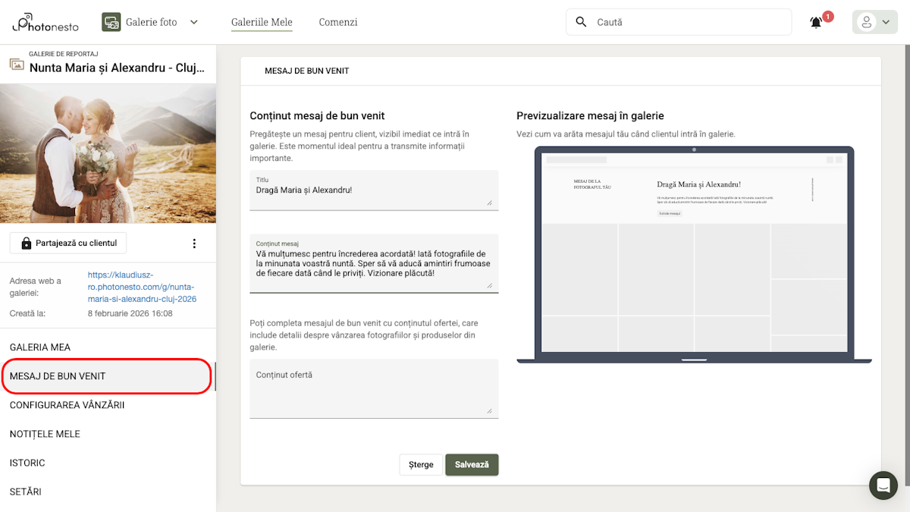910x512 pixels.
Task: Click the Nunta Maria și Alexandru gallery title
Action: click(x=117, y=68)
